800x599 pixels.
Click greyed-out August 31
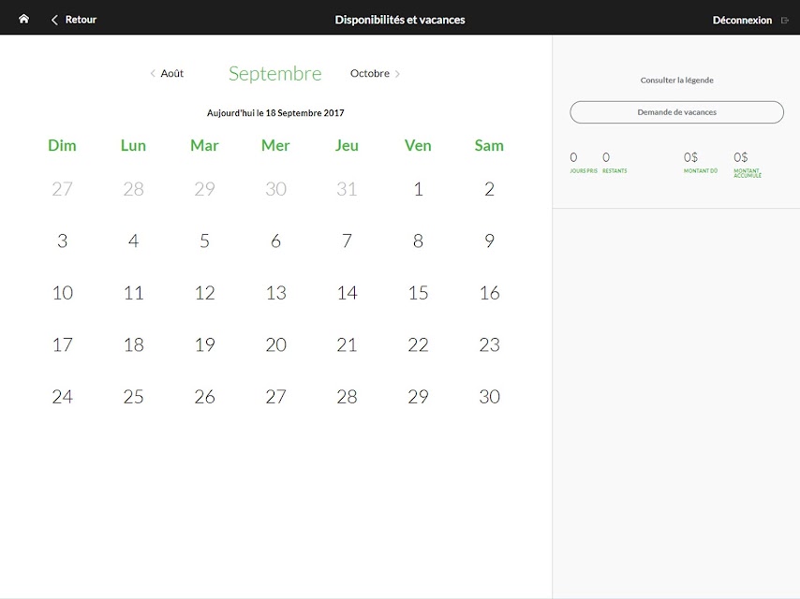[x=347, y=189]
